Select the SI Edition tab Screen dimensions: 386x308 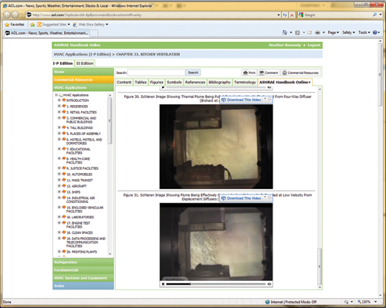click(x=85, y=63)
